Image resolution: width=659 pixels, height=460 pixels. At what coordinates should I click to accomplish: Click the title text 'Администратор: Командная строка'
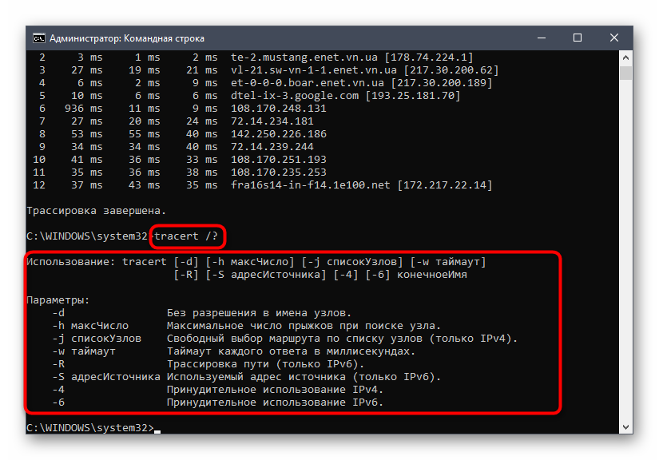pos(127,38)
